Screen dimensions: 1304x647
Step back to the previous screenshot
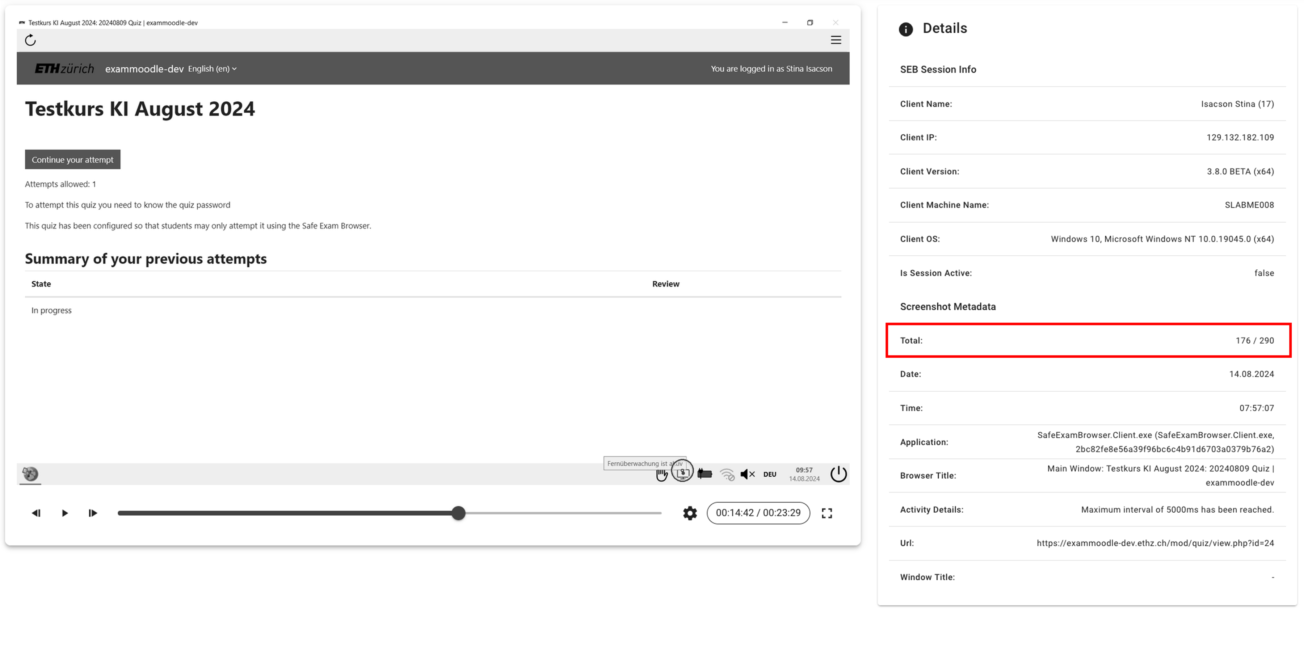(36, 513)
